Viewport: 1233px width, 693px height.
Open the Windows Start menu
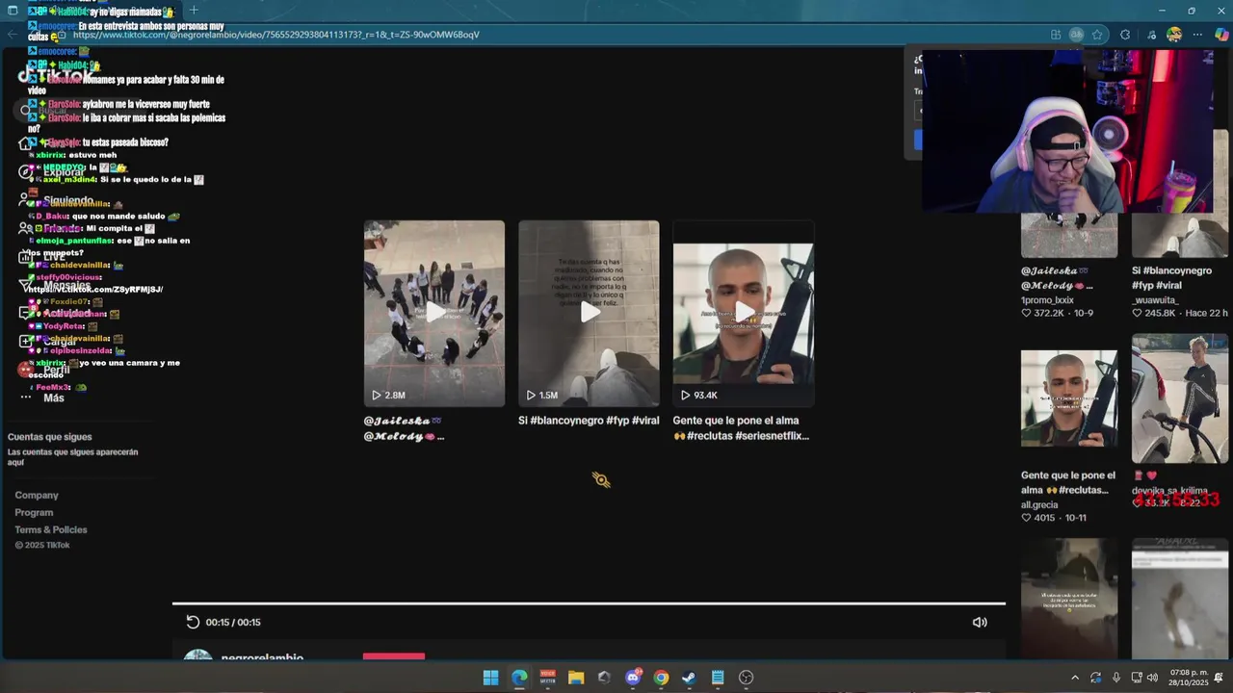tap(490, 678)
